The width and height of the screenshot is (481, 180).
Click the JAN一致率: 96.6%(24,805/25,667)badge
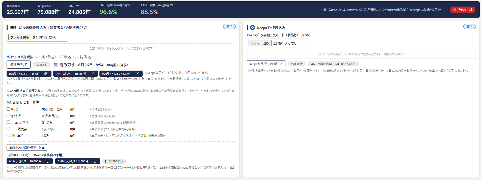tap(333, 64)
